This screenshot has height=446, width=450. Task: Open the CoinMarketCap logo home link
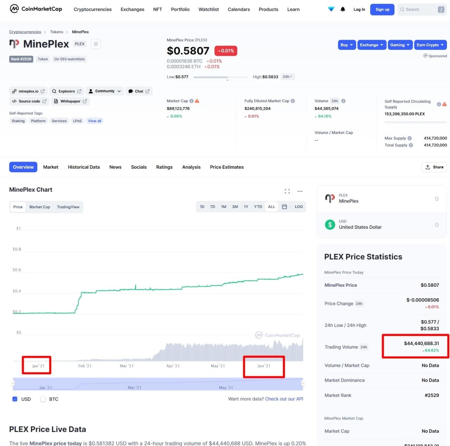pyautogui.click(x=36, y=9)
